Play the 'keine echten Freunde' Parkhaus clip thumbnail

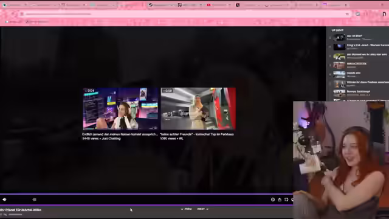click(198, 108)
